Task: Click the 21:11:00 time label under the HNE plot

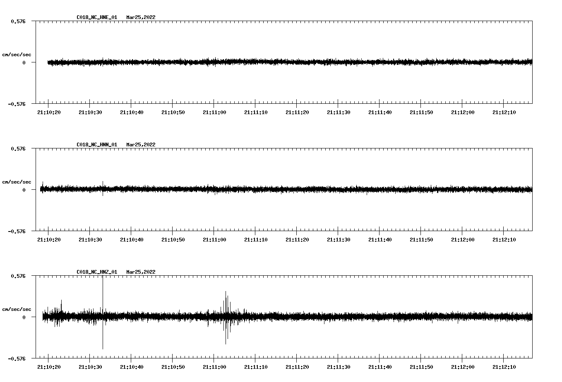Action: (x=214, y=112)
